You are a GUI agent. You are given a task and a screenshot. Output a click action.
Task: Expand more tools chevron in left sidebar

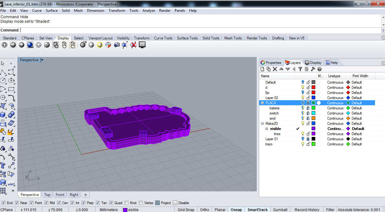point(13,191)
